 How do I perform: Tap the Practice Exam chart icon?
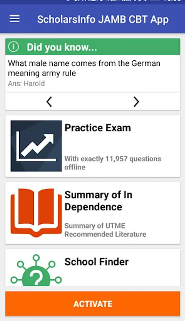36,146
